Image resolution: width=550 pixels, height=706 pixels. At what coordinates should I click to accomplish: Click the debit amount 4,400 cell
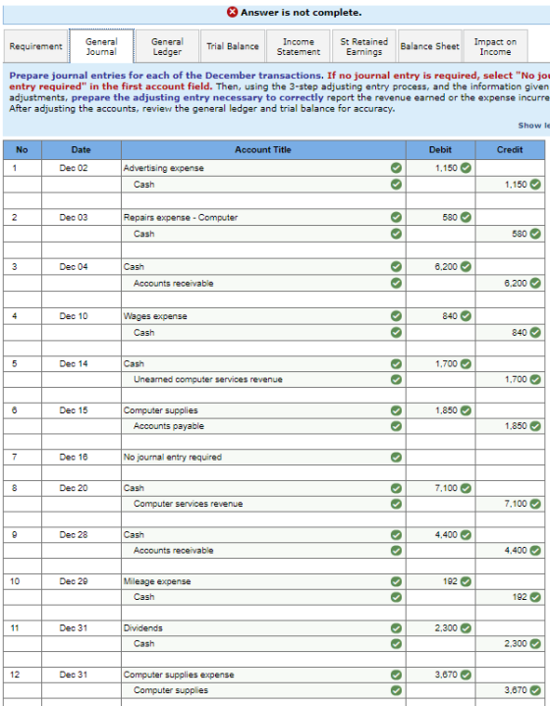point(441,535)
